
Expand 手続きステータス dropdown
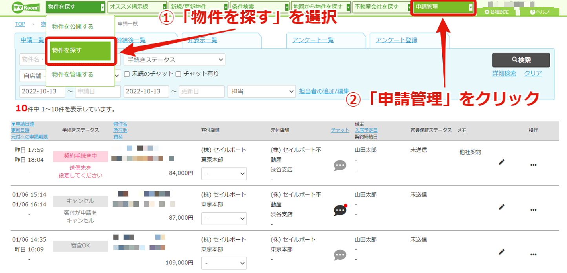tap(175, 60)
